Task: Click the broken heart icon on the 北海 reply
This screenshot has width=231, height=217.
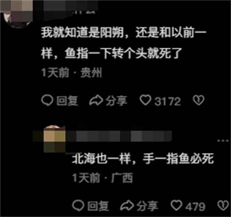Action: pyautogui.click(x=223, y=205)
